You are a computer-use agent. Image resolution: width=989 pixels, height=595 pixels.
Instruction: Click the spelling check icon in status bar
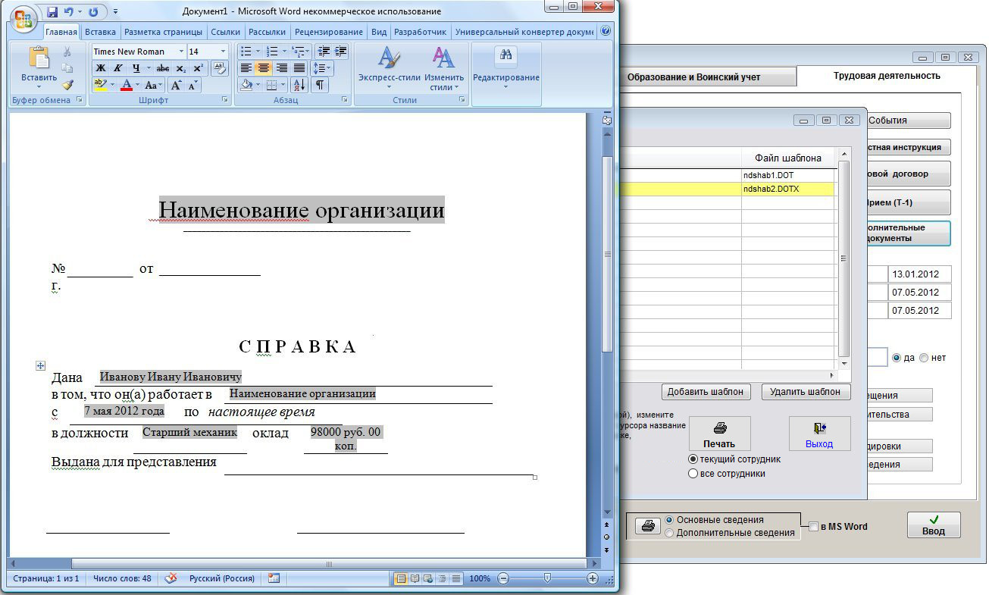pos(171,578)
